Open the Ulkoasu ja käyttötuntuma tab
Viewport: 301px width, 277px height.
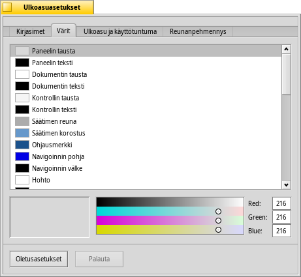point(120,31)
